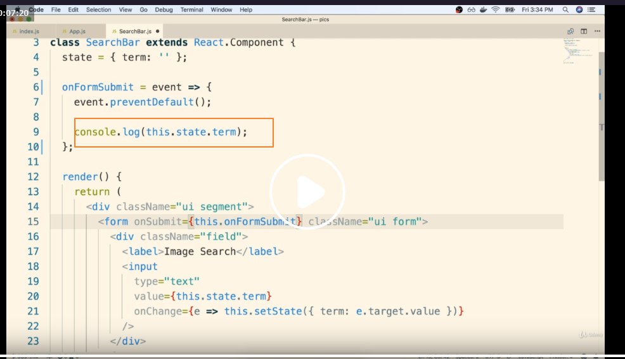Image resolution: width=625 pixels, height=359 pixels.
Task: Open the Code application menu
Action: pyautogui.click(x=36, y=9)
